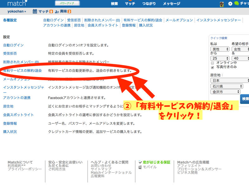Click アカウントの連携 in settings list

[17, 98]
